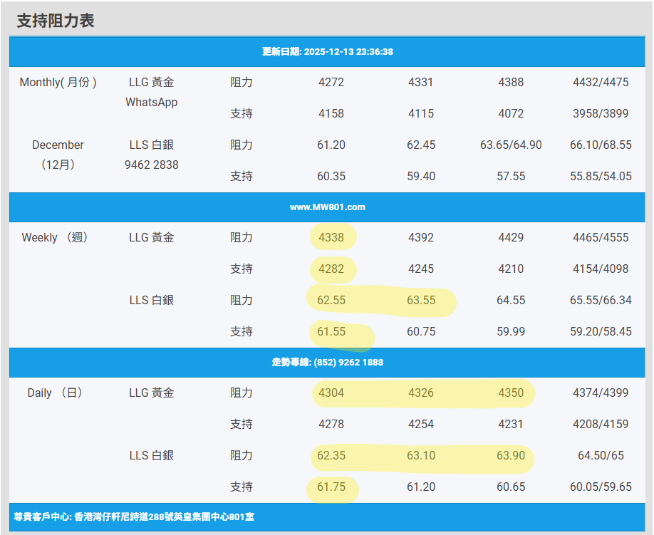The width and height of the screenshot is (654, 535).
Task: Click the 走勢專線 (852) 9262 1888 hotline banner
Action: click(x=327, y=363)
